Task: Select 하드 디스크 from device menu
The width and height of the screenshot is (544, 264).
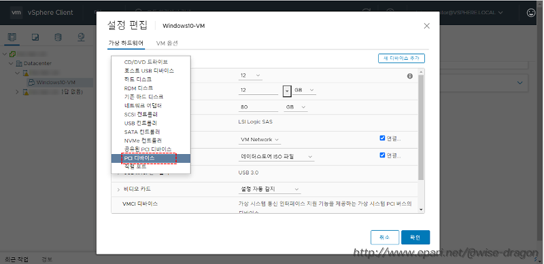Action: [150, 79]
